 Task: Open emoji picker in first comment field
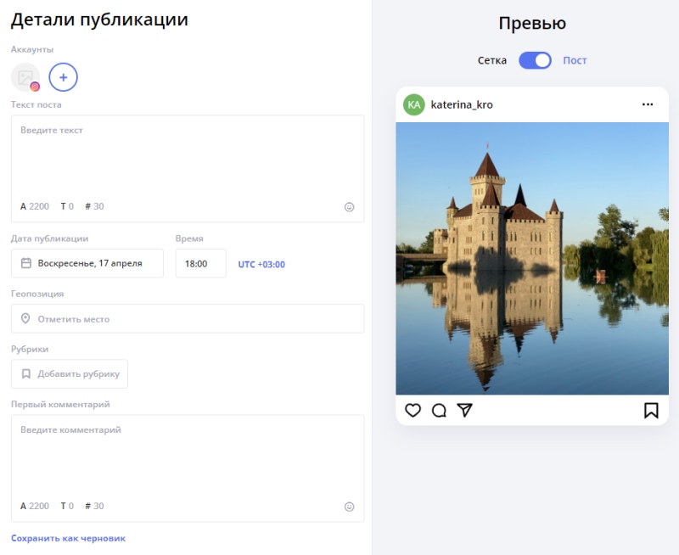[x=349, y=506]
